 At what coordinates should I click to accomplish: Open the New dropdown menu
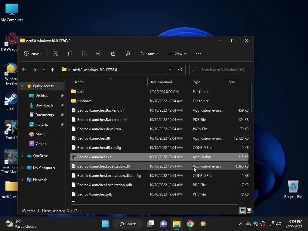tap(33, 54)
